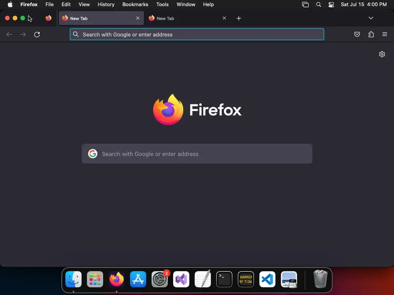Screen dimensions: 394x295
Task: Click the Google G icon in search box
Action: pyautogui.click(x=93, y=154)
